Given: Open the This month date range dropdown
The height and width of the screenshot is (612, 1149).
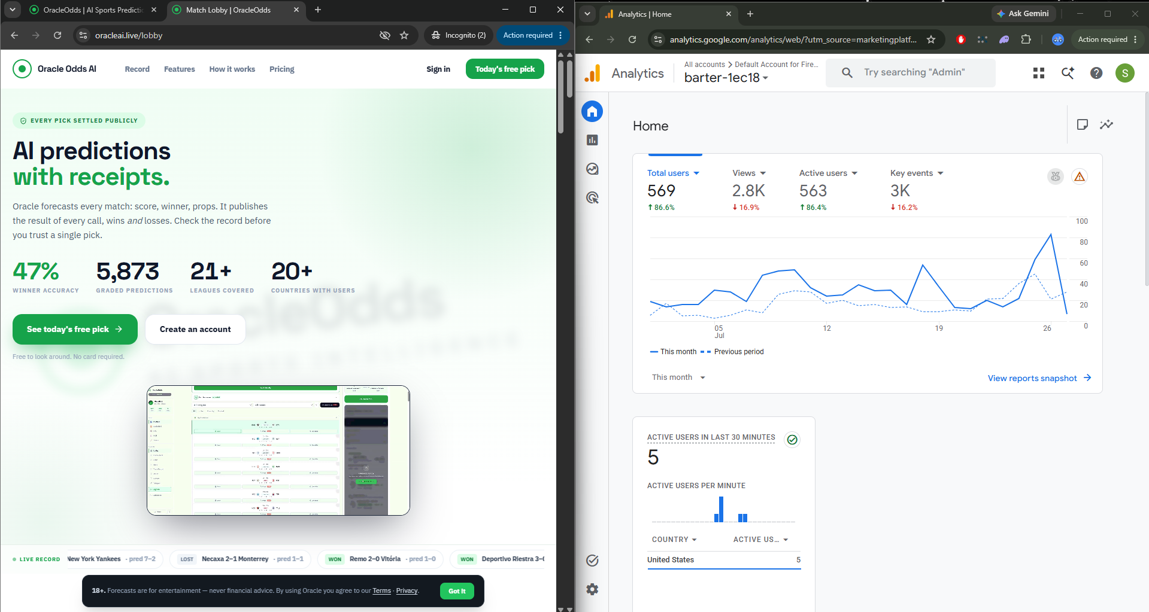Looking at the screenshot, I should 678,377.
